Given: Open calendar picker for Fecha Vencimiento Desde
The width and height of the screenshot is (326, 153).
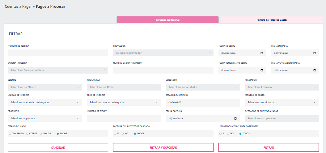Looking at the screenshot, I should (262, 70).
